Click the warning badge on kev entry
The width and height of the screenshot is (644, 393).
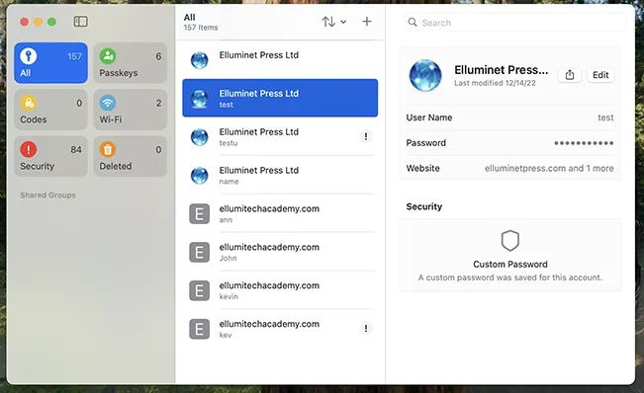(x=366, y=328)
